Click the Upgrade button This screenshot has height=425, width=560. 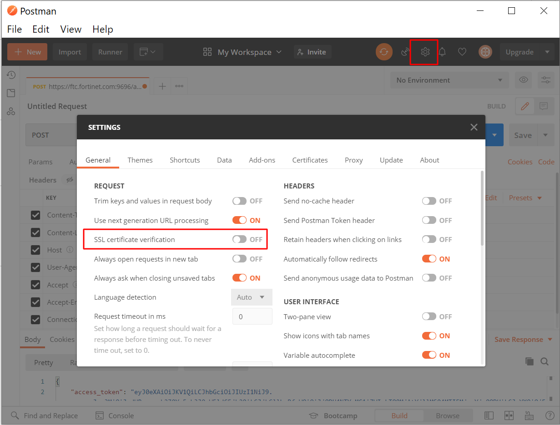519,52
